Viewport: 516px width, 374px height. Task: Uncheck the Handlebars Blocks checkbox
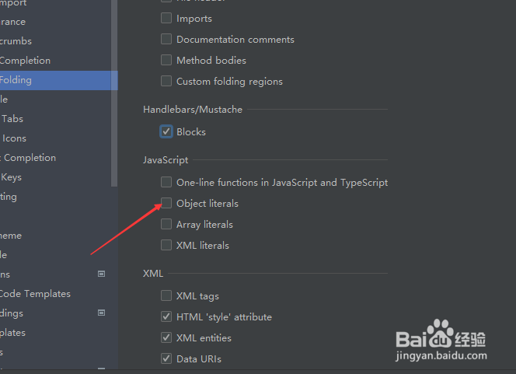[166, 131]
